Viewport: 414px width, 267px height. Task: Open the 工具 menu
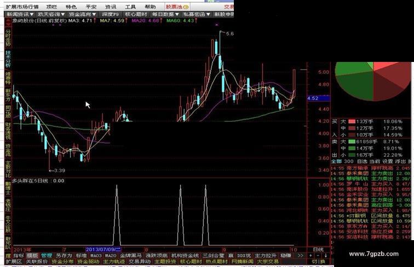pos(130,7)
